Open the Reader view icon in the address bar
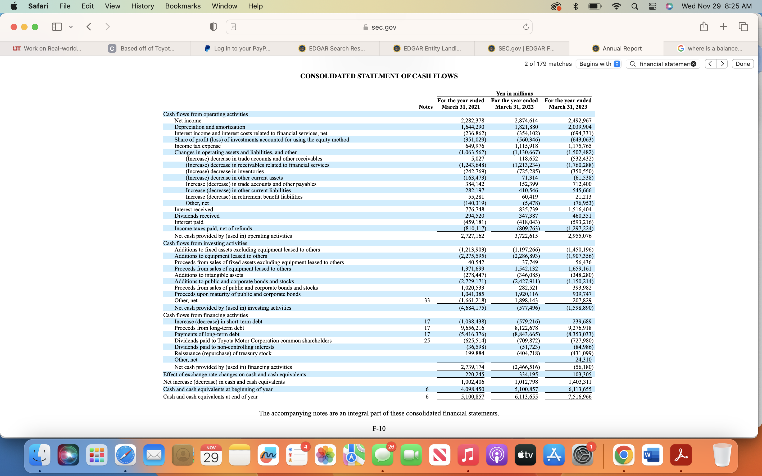Viewport: 762px width, 476px height. click(233, 27)
